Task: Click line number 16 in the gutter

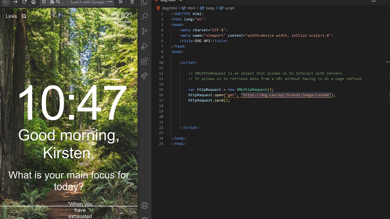Action: click(161, 95)
